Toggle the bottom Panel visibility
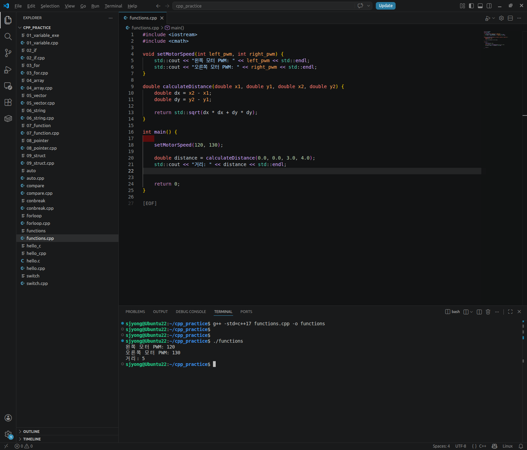This screenshot has width=527, height=450. tap(480, 6)
